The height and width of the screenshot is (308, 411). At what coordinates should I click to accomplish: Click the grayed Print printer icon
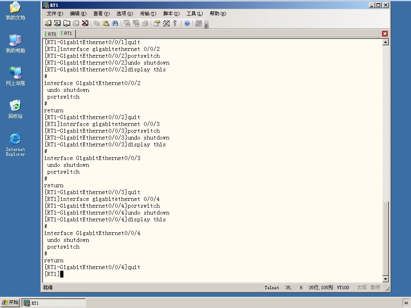145,23
